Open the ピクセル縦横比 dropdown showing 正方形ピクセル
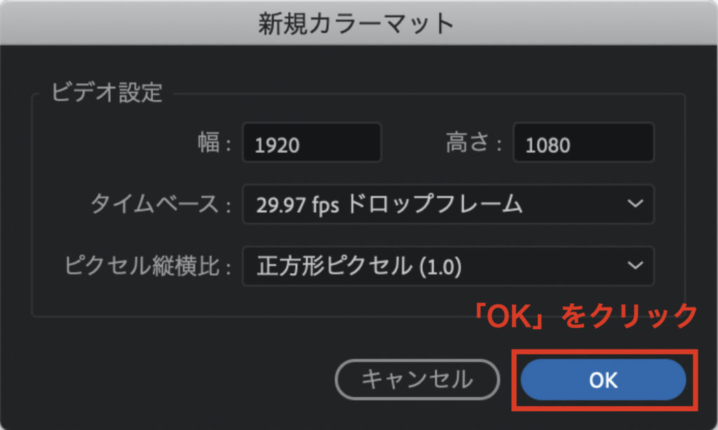718x430 pixels. (448, 266)
